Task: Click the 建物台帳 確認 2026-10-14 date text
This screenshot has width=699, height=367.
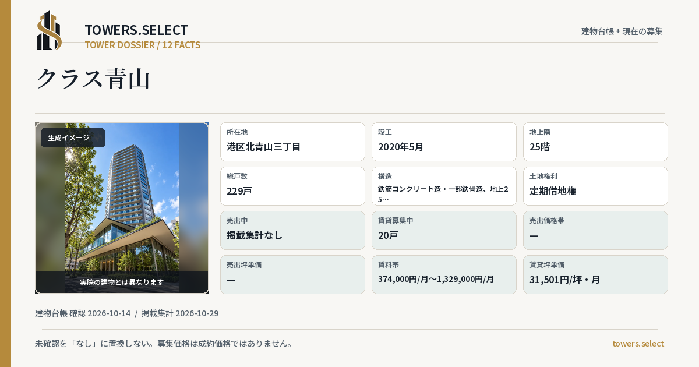Action: pos(83,313)
